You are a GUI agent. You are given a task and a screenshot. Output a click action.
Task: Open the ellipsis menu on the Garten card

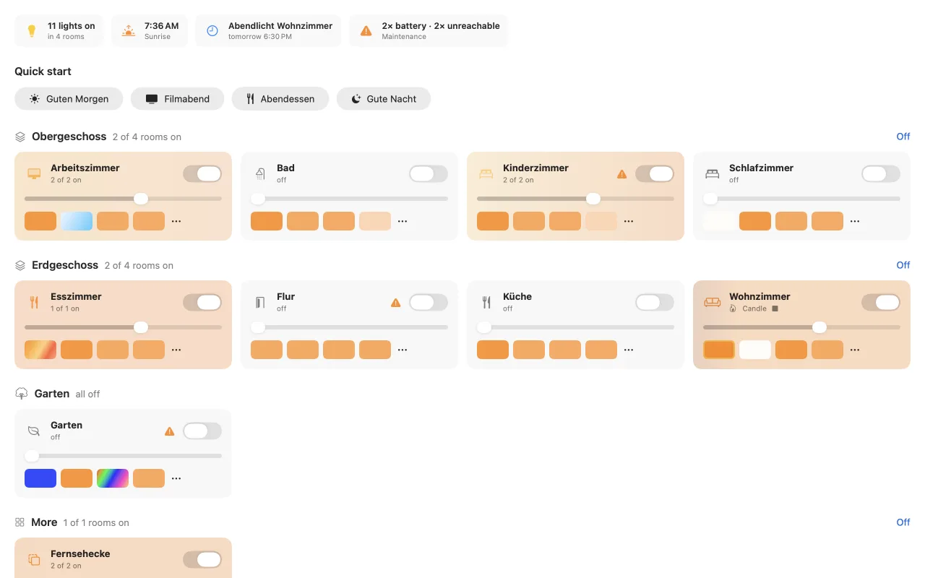tap(176, 478)
